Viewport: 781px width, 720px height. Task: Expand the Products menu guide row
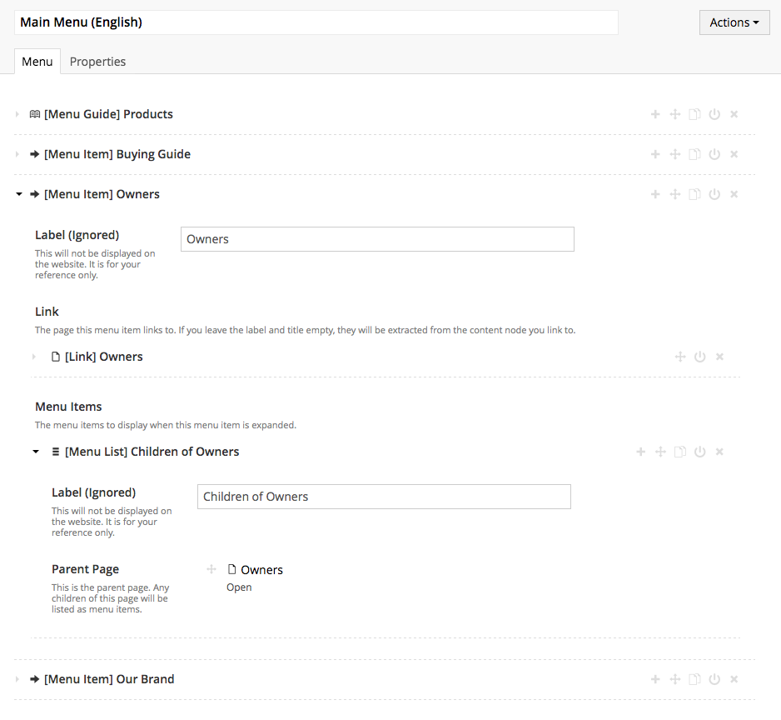(17, 114)
